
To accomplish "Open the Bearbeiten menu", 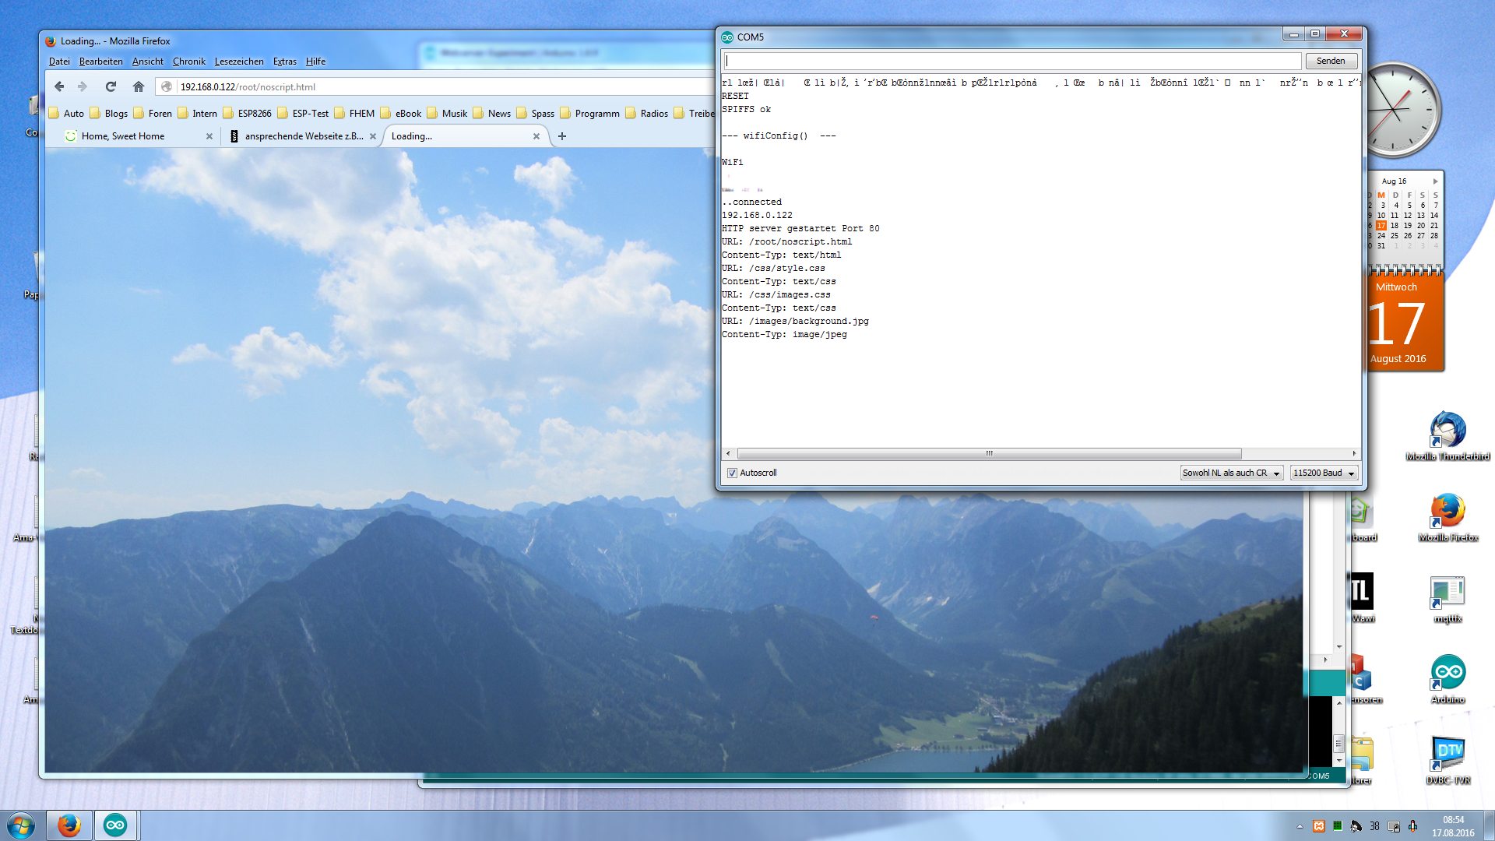I will point(100,62).
